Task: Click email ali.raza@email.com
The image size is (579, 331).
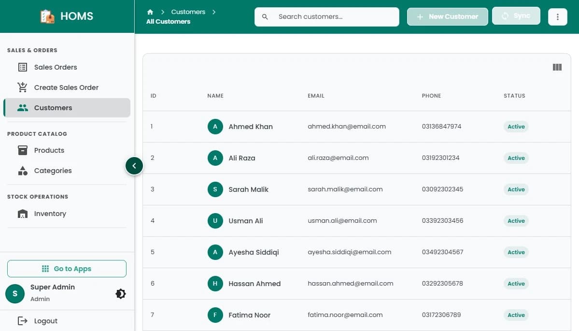Action: 338,158
